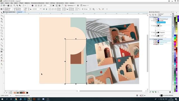This screenshot has height=101, width=179.
Task: Select the Pick tool in the toolbox
Action: coord(2,13)
